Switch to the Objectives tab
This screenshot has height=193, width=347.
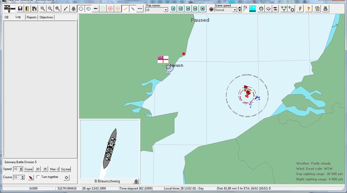(46, 17)
